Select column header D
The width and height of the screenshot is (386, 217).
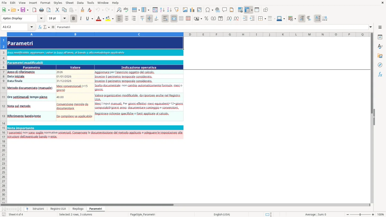click(190, 34)
